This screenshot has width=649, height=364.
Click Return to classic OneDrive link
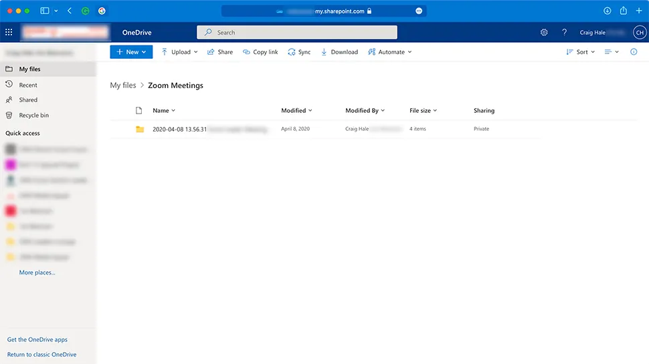tap(41, 355)
